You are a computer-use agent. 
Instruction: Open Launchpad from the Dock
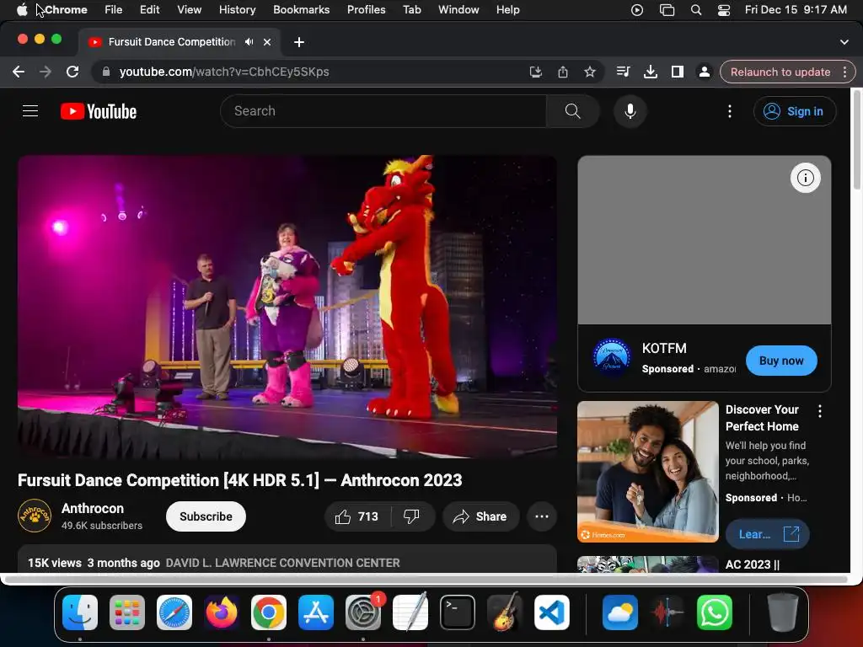click(127, 612)
